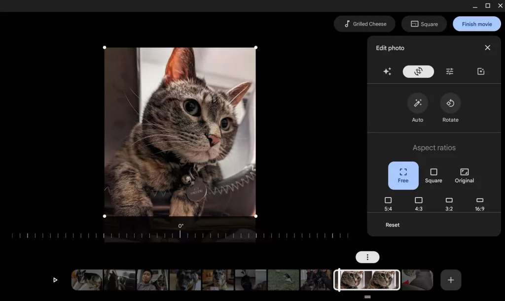Select the Crop and rotate tool
This screenshot has height=301, width=505.
coord(418,71)
